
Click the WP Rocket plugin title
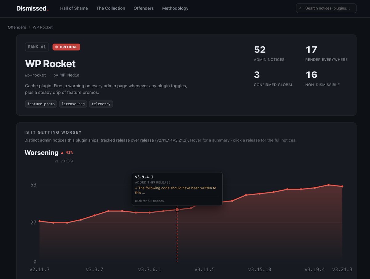[50, 64]
